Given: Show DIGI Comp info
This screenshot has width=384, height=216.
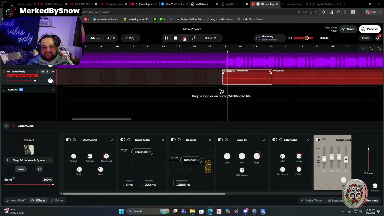Looking at the screenshot, I should (x=74, y=140).
